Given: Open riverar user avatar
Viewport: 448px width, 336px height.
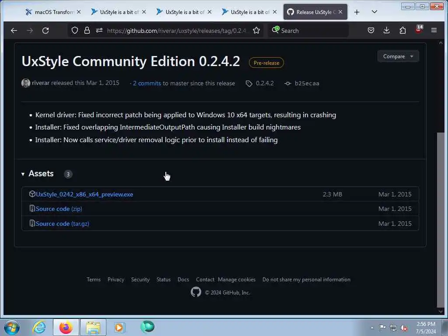Looking at the screenshot, I should [x=26, y=83].
